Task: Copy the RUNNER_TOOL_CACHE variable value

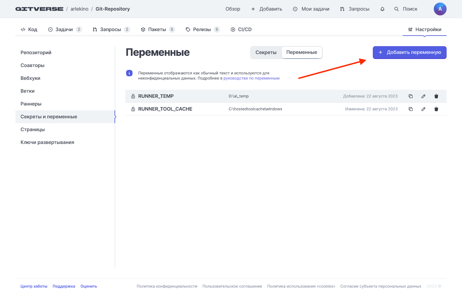Action: pos(411,109)
